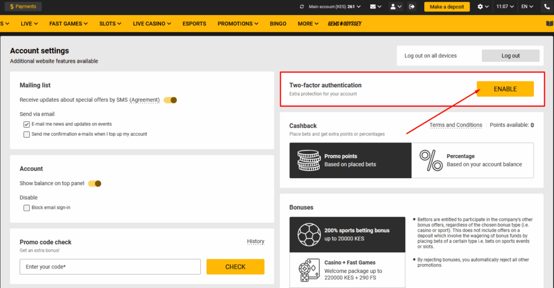The width and height of the screenshot is (554, 288).
Task: Open Terms and Conditions link
Action: [456, 125]
